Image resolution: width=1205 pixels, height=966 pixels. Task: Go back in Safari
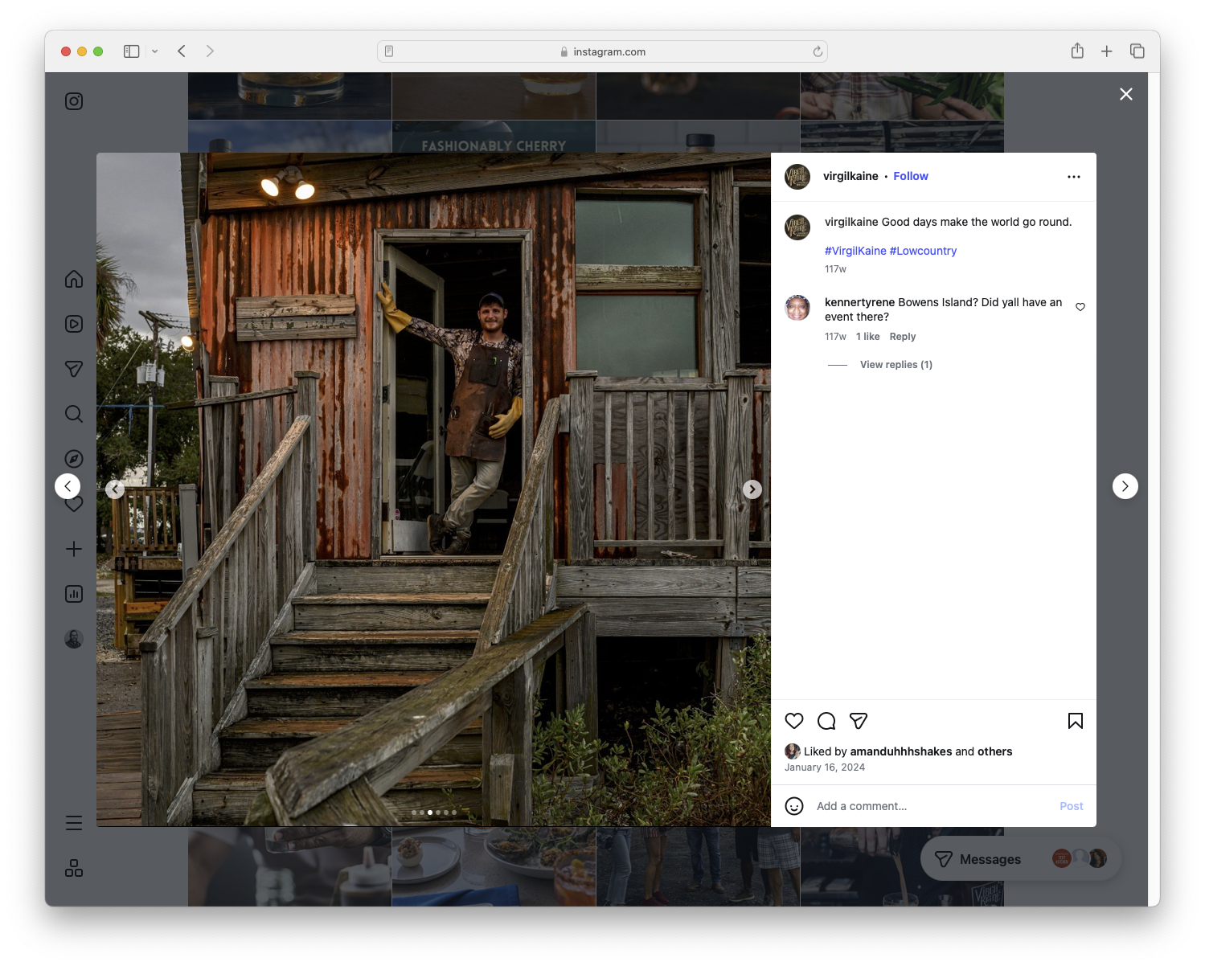(182, 51)
